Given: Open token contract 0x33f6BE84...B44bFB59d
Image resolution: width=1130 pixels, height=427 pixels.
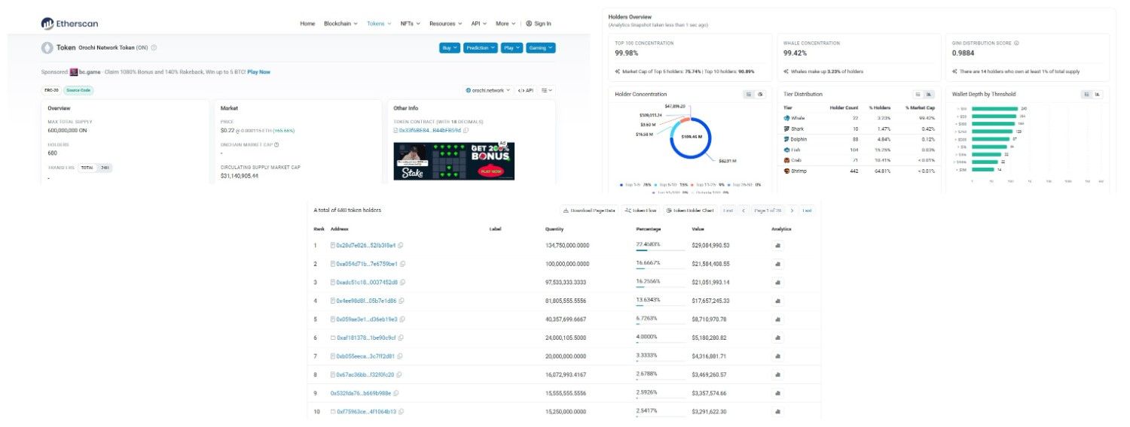Looking at the screenshot, I should [x=429, y=130].
